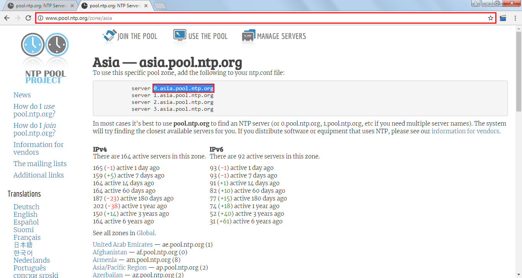522x278 pixels.
Task: Open the News sidebar link
Action: tap(22, 95)
